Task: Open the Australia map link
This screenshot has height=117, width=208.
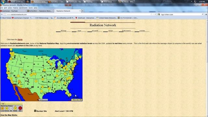Action: tap(142, 31)
